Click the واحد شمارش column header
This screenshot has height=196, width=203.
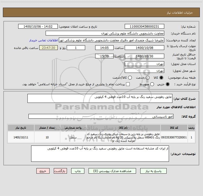point(73,128)
